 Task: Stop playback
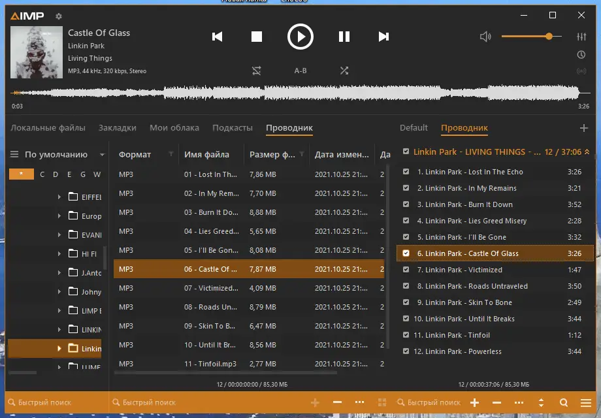(257, 37)
